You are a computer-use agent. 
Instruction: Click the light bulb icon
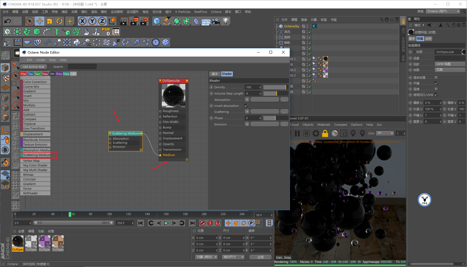(226, 21)
